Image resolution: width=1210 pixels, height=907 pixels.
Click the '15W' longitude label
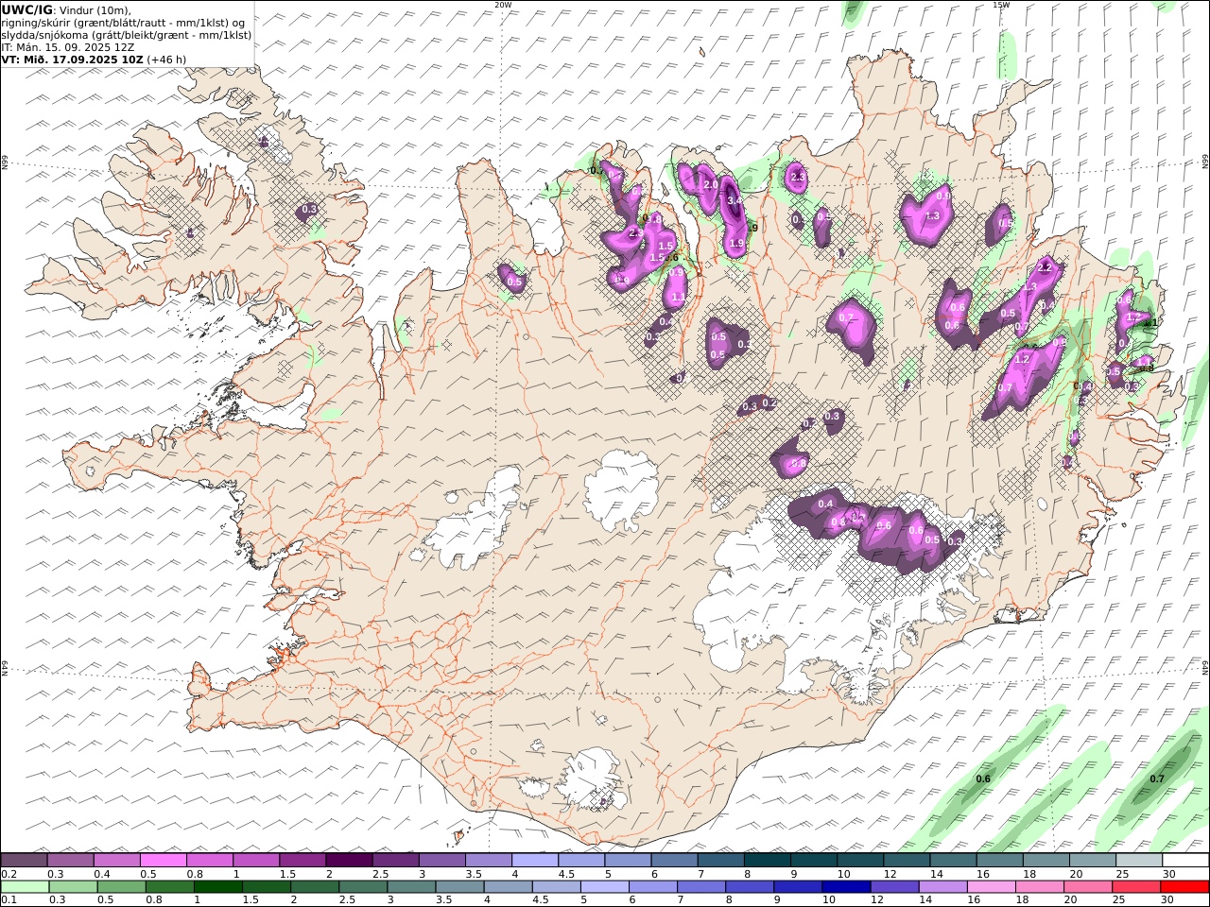(1001, 5)
